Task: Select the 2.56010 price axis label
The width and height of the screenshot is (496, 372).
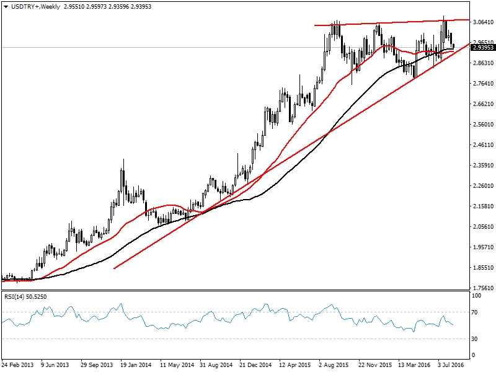Action: 484,125
